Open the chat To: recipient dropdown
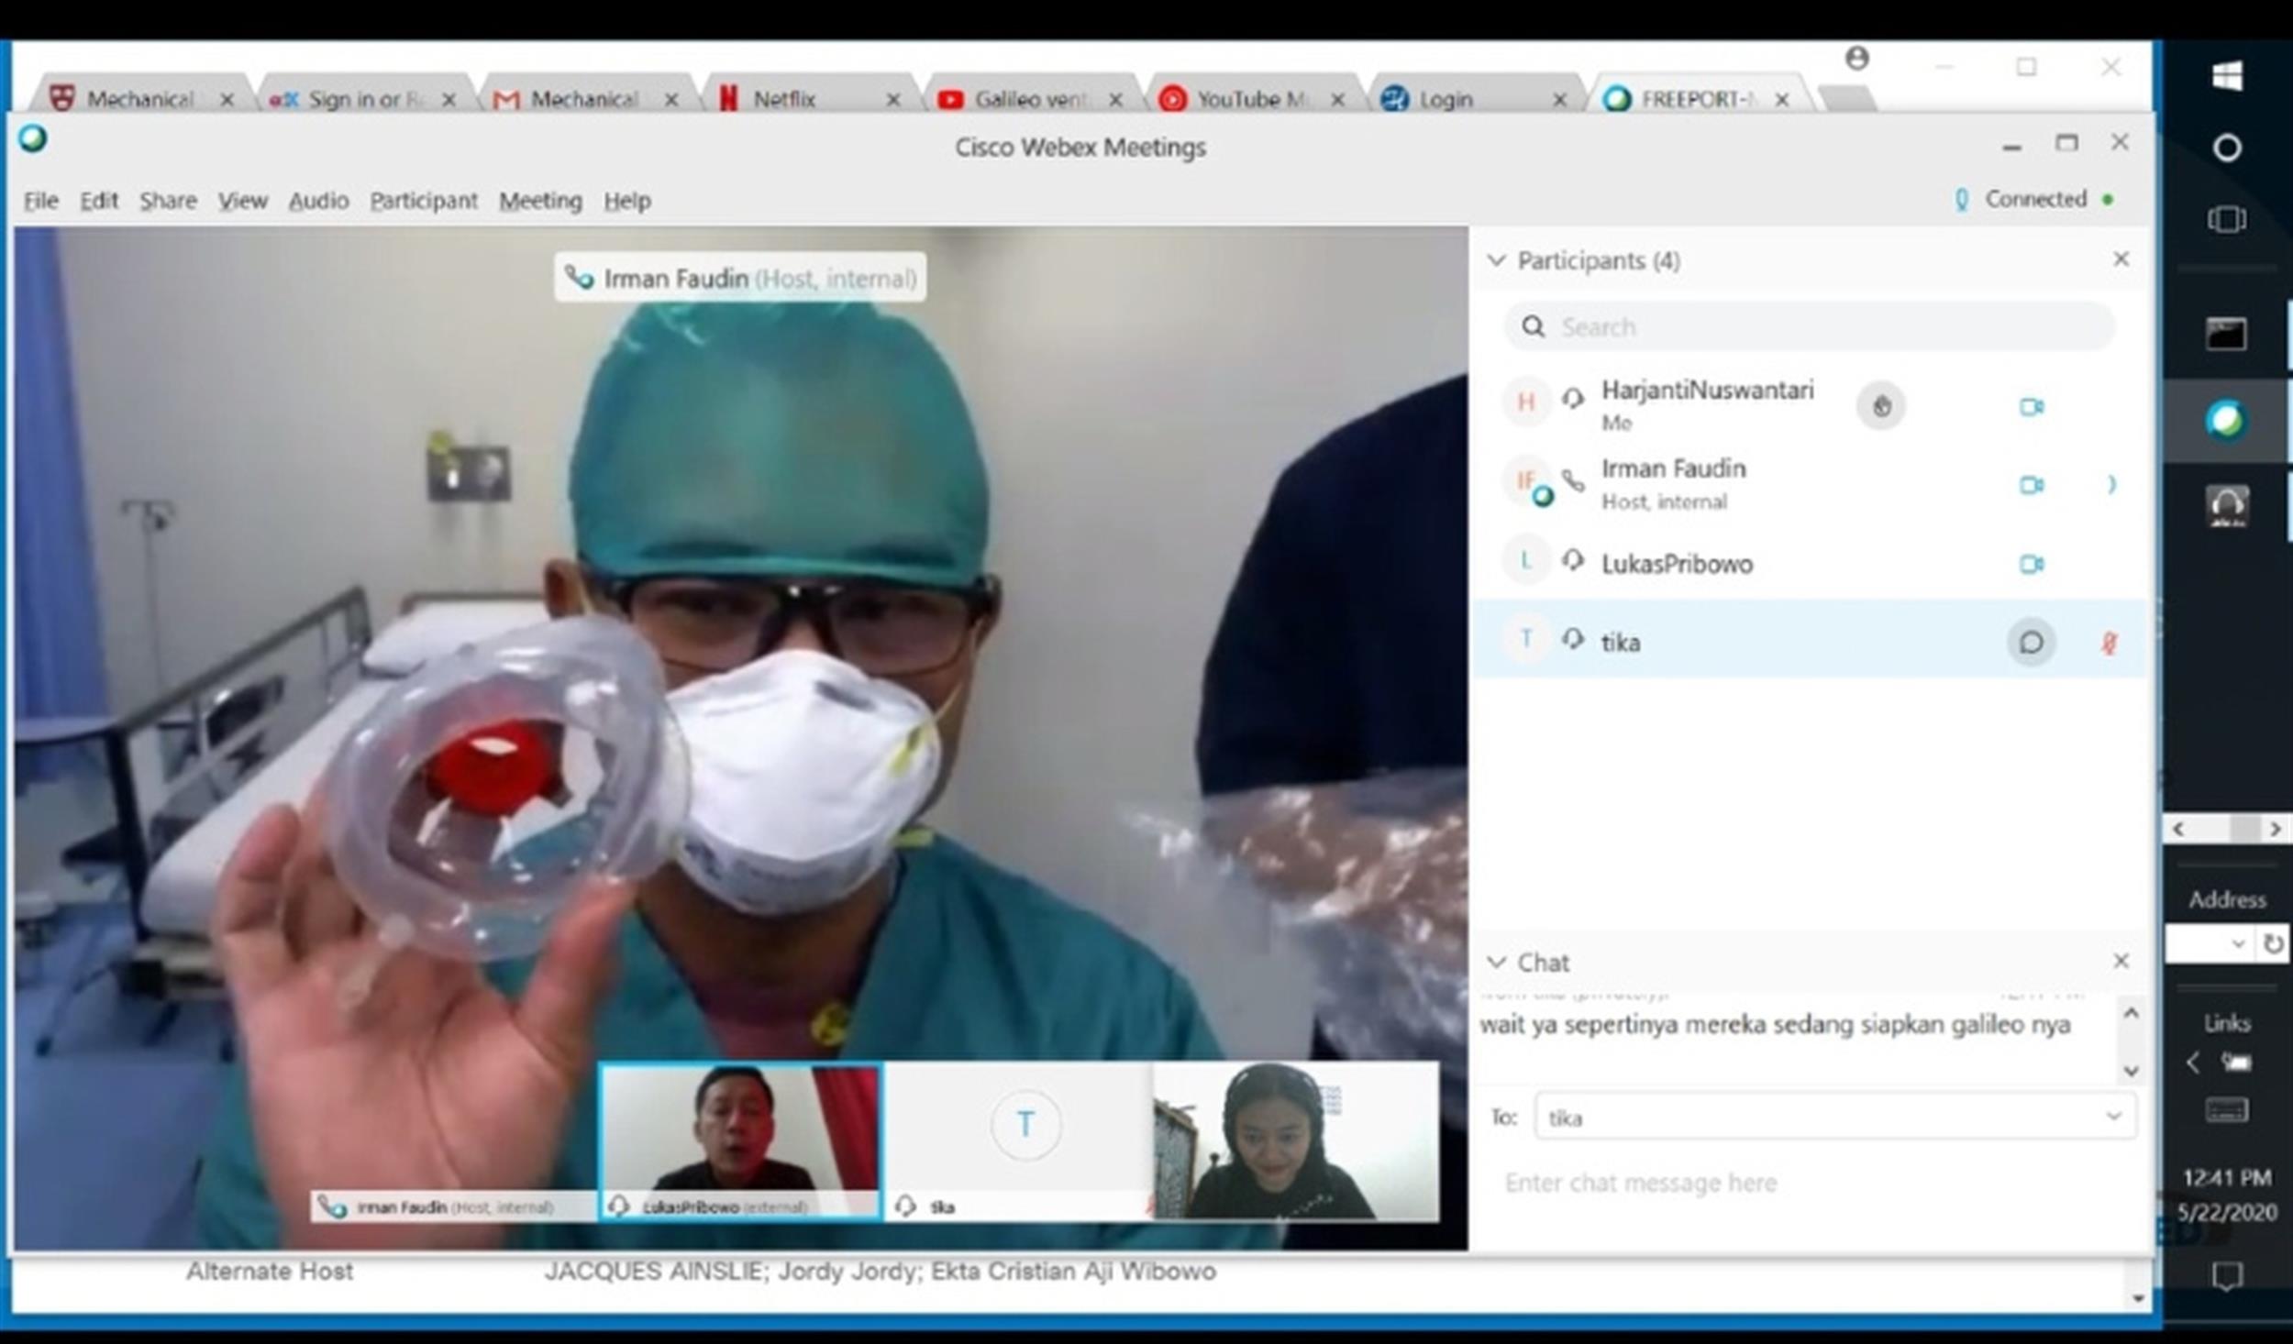 [1835, 1117]
